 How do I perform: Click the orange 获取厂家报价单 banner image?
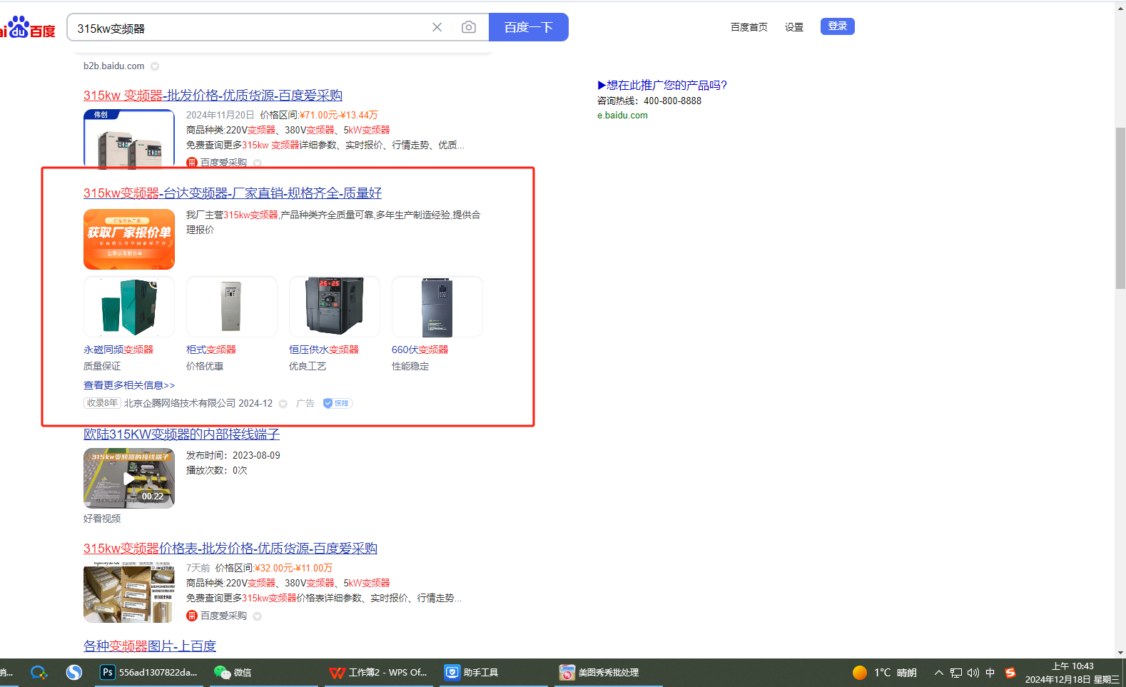point(129,239)
